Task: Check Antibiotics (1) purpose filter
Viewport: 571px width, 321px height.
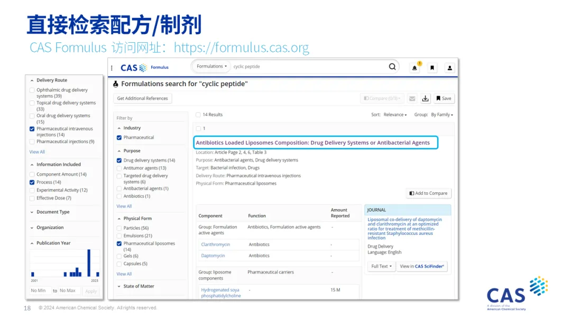Action: (119, 196)
